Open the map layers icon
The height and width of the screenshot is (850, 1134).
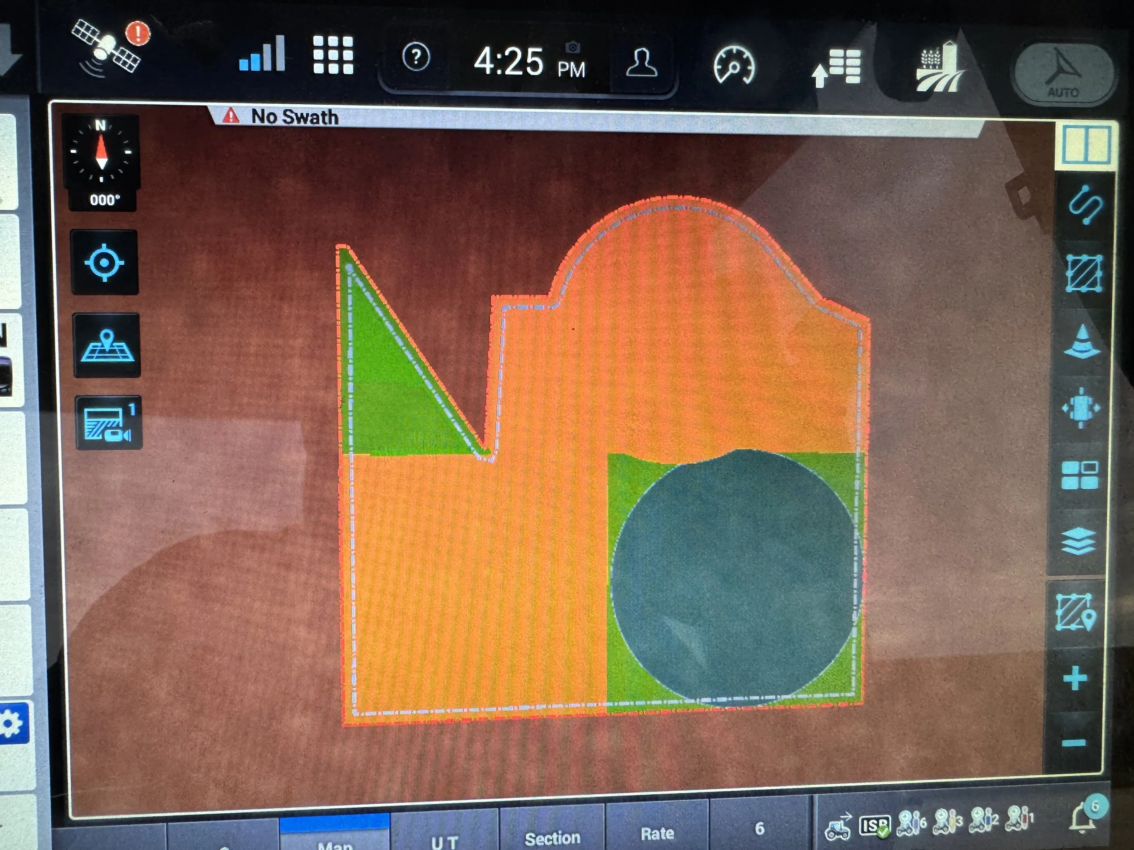pos(1078,541)
